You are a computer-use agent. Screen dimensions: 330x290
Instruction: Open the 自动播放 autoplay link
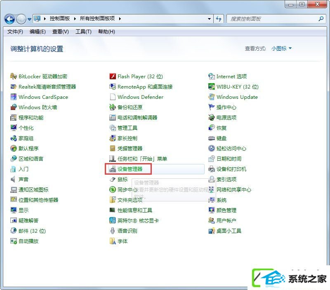(28, 241)
